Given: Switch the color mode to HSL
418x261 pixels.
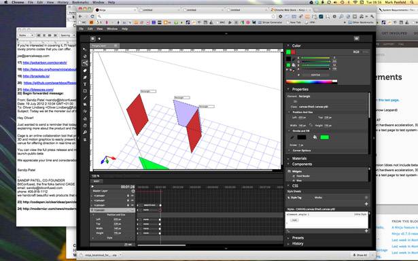Looking at the screenshot, I should click(365, 52).
